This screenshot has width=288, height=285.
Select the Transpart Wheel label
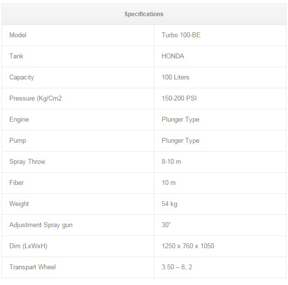pos(32,267)
